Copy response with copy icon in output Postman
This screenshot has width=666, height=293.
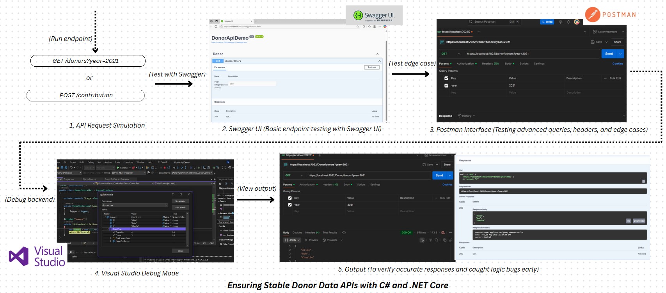tap(445, 240)
